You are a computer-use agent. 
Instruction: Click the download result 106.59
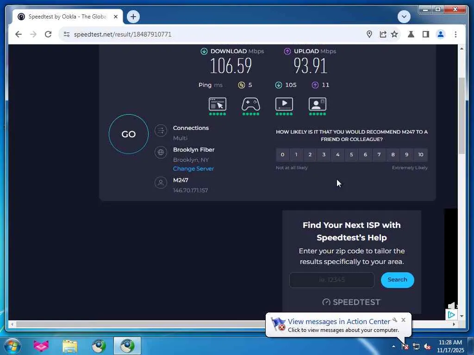231,66
